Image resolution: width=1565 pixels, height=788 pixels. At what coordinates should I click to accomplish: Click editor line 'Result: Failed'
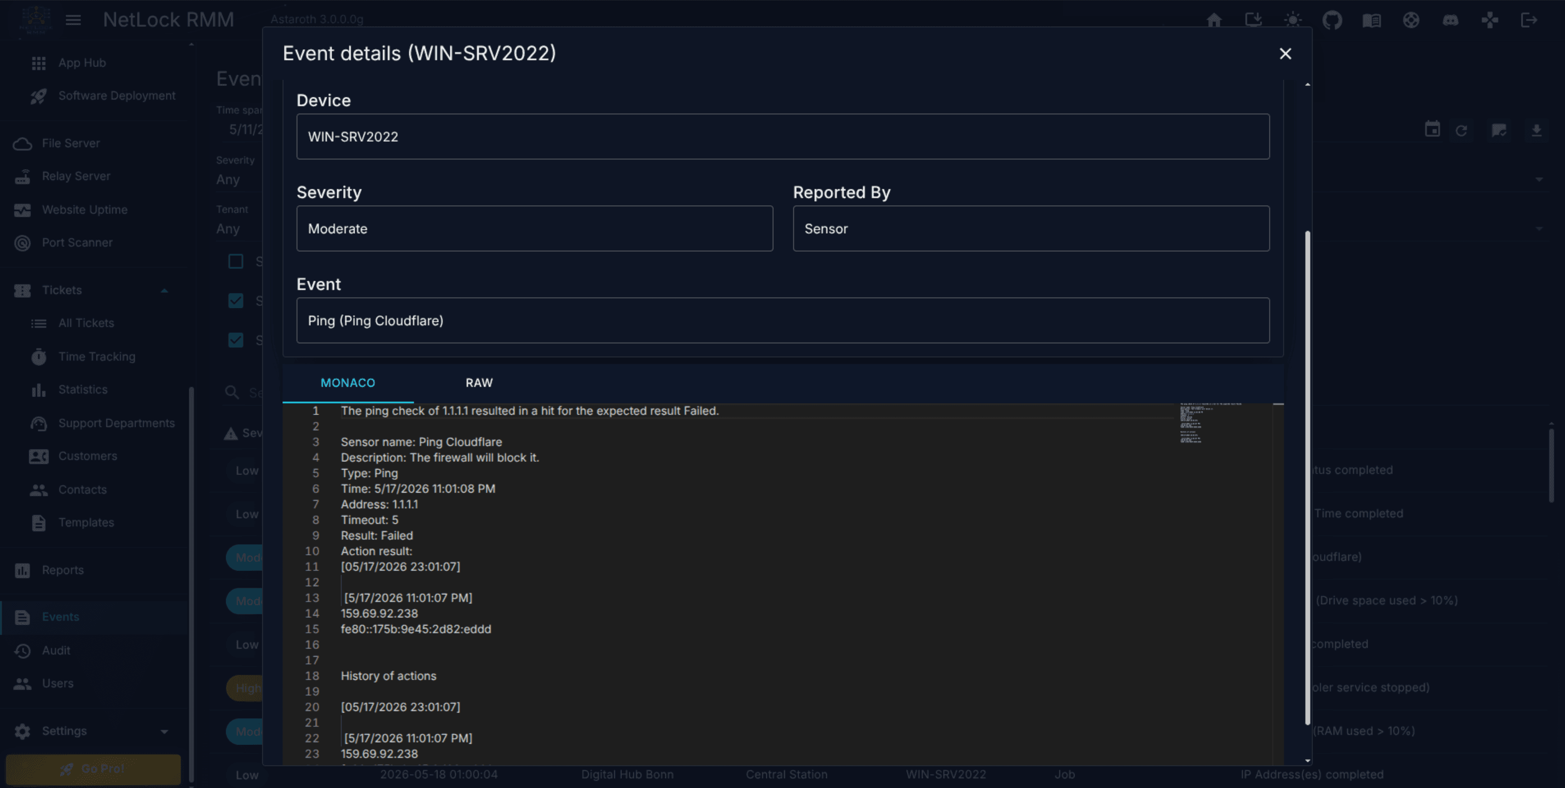[376, 535]
